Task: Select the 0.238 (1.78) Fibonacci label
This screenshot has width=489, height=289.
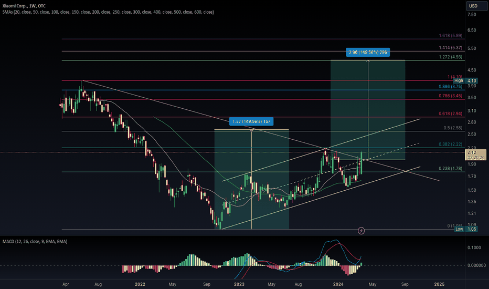Action: point(451,168)
